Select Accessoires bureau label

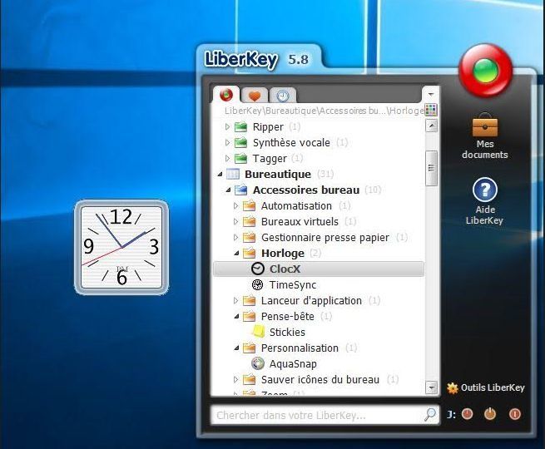point(306,190)
